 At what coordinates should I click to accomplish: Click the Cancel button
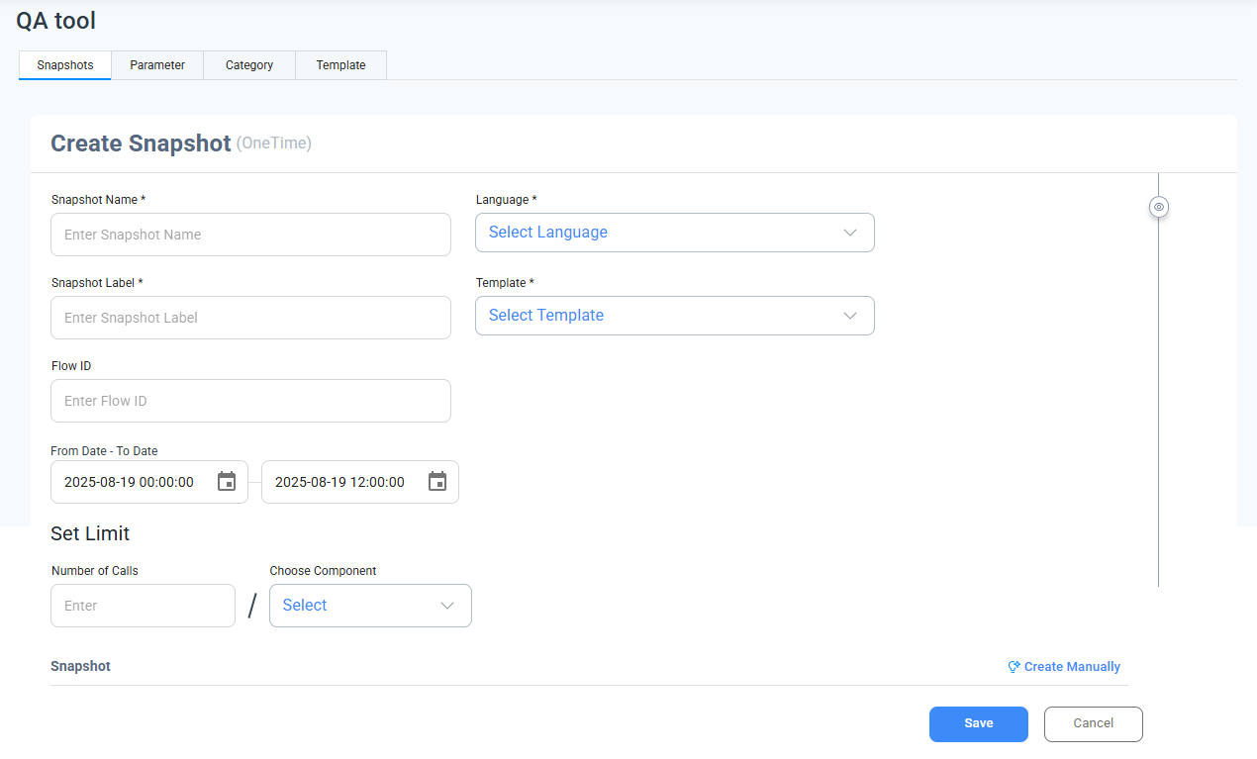(1094, 723)
